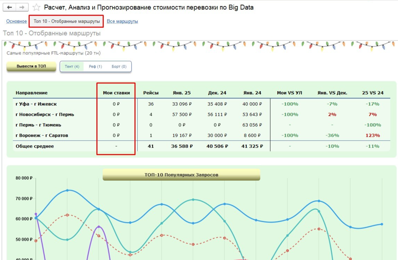Select the Борт (0) filter
This screenshot has width=398, height=260.
119,66
